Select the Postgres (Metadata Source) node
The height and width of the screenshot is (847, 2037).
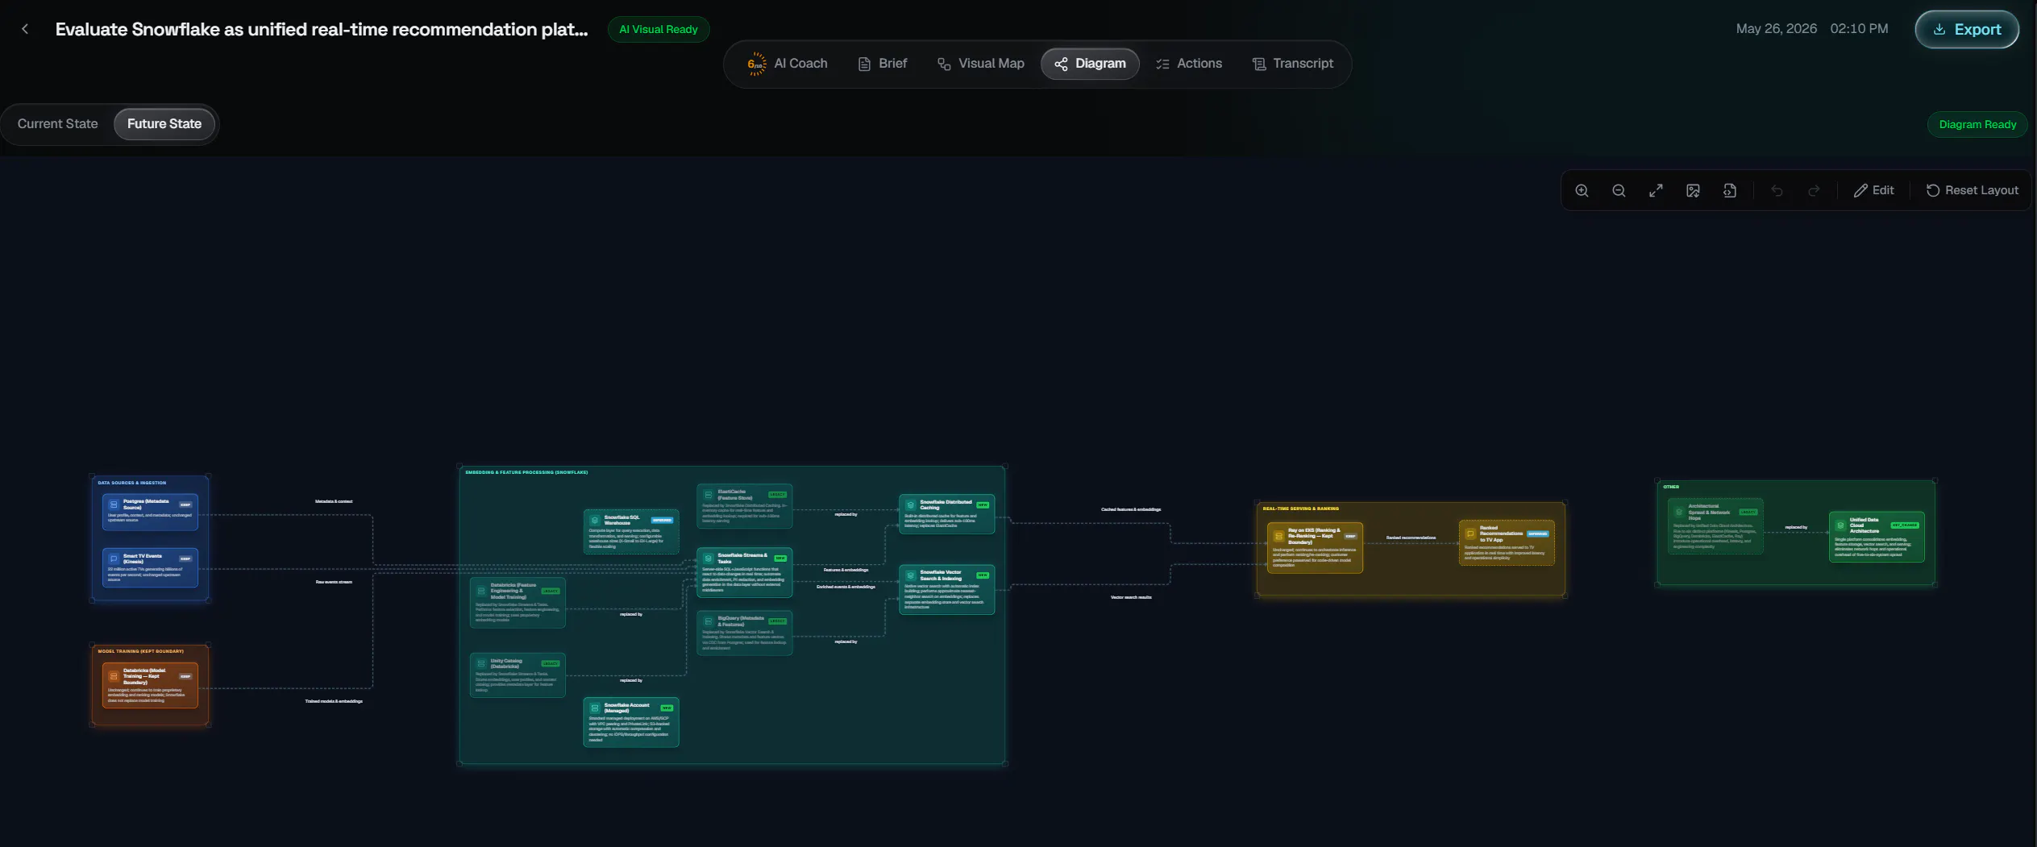150,512
